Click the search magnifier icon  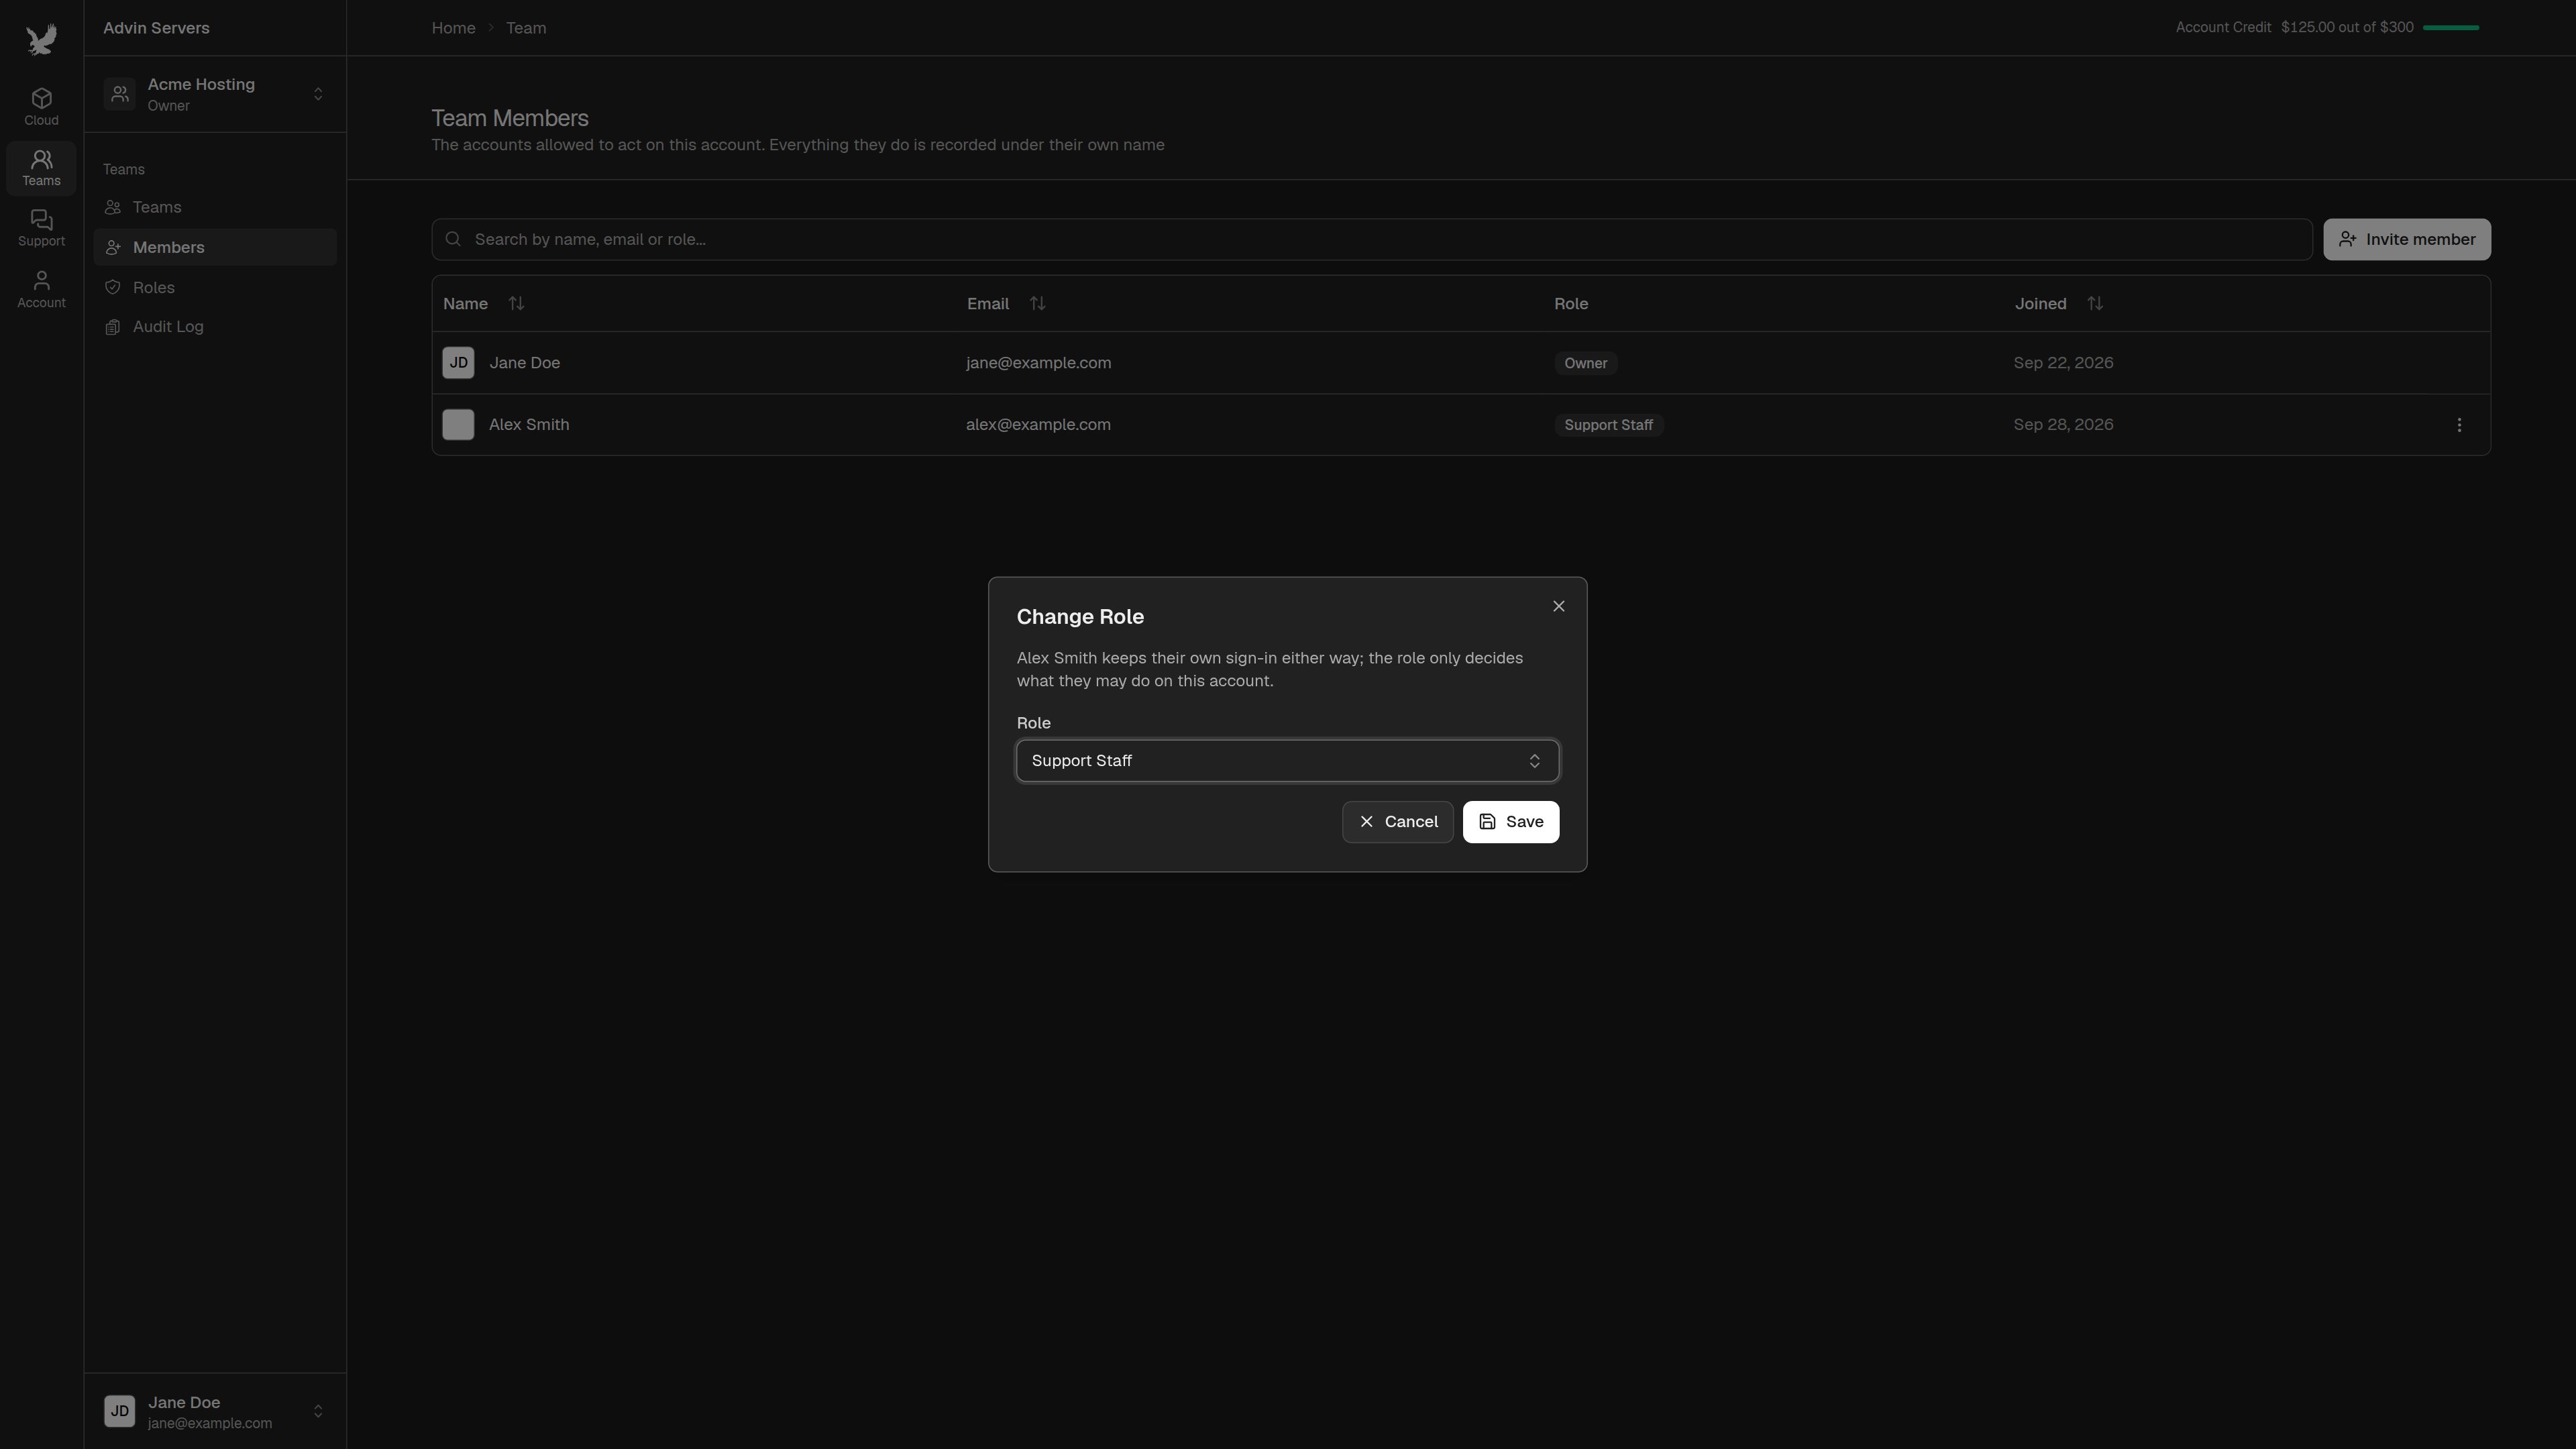pos(453,239)
